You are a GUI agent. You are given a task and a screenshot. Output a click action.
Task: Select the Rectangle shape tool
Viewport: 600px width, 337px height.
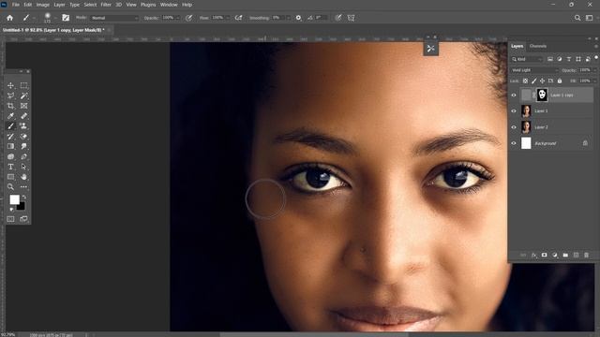click(x=10, y=177)
